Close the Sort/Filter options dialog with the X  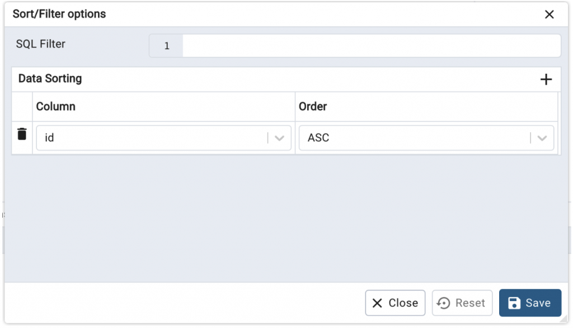click(x=549, y=15)
